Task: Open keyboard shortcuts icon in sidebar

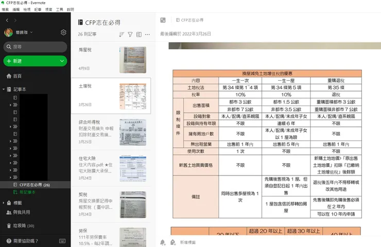Action: pos(62,241)
